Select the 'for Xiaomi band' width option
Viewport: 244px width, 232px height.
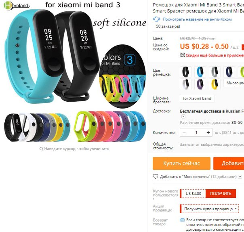tap(197, 98)
